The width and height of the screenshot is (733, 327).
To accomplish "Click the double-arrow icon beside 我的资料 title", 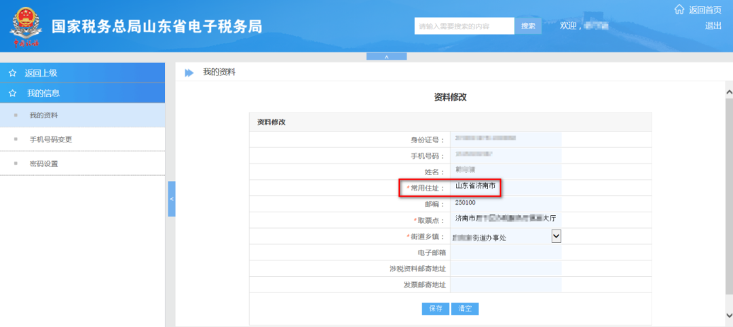I will pyautogui.click(x=189, y=73).
